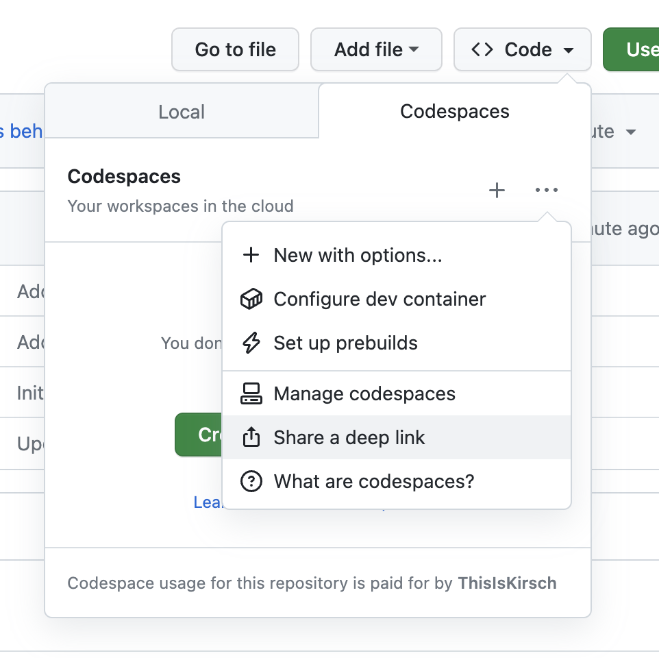Screen dimensions: 659x658
Task: Click the Share a deep link upload icon
Action: [251, 437]
